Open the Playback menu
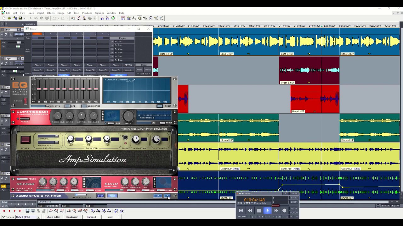Screen dimensions: 403x226 pyautogui.click(x=87, y=13)
